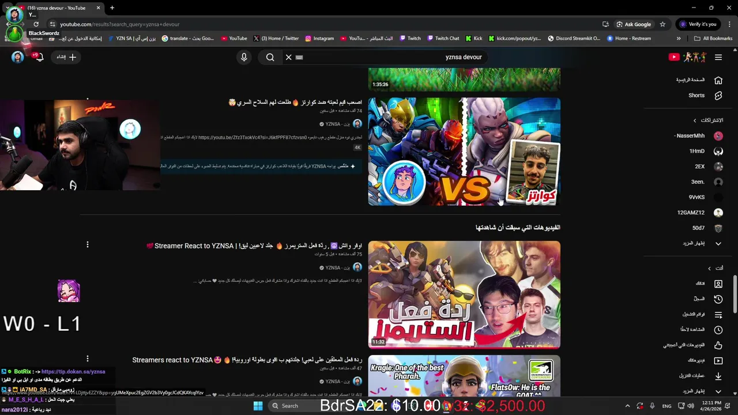Open the account avatar menu

17,57
